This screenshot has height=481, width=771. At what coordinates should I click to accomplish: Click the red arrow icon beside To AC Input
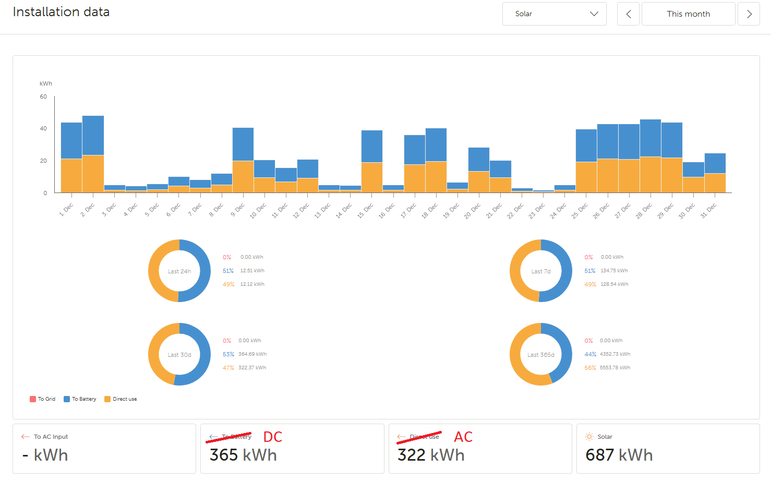pos(25,437)
